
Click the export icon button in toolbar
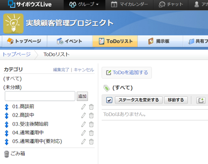click(x=201, y=100)
